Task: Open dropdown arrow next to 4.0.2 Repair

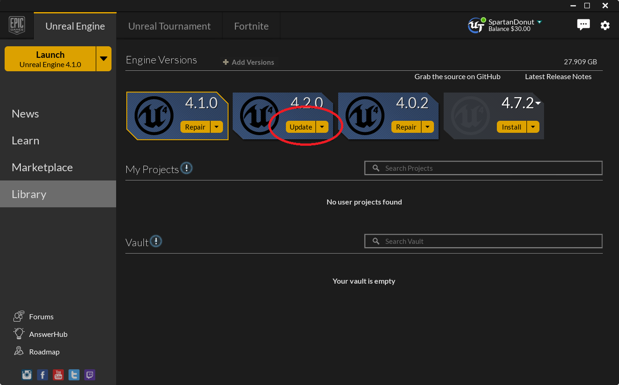Action: [427, 127]
